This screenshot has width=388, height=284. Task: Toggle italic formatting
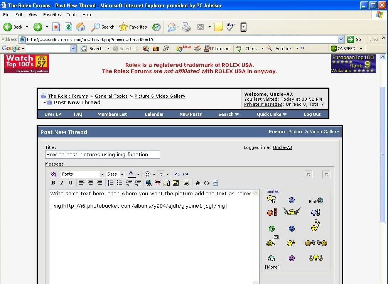62,183
